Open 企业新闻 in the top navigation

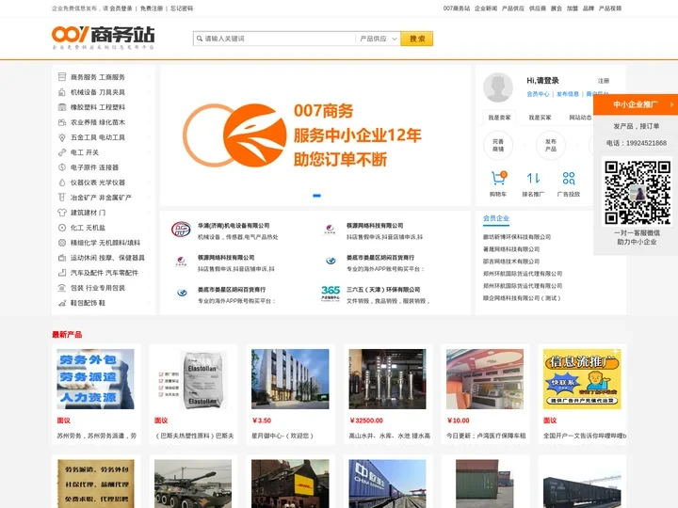coord(486,8)
